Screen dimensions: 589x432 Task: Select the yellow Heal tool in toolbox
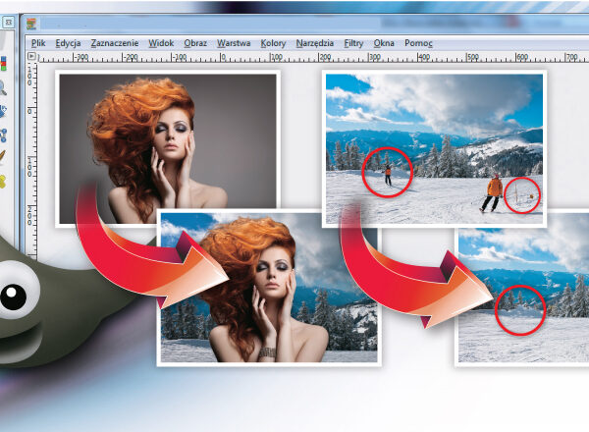pos(3,182)
